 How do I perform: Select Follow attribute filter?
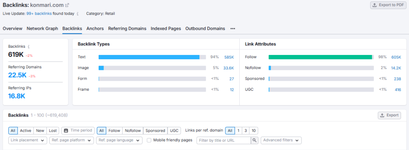[x=114, y=131]
